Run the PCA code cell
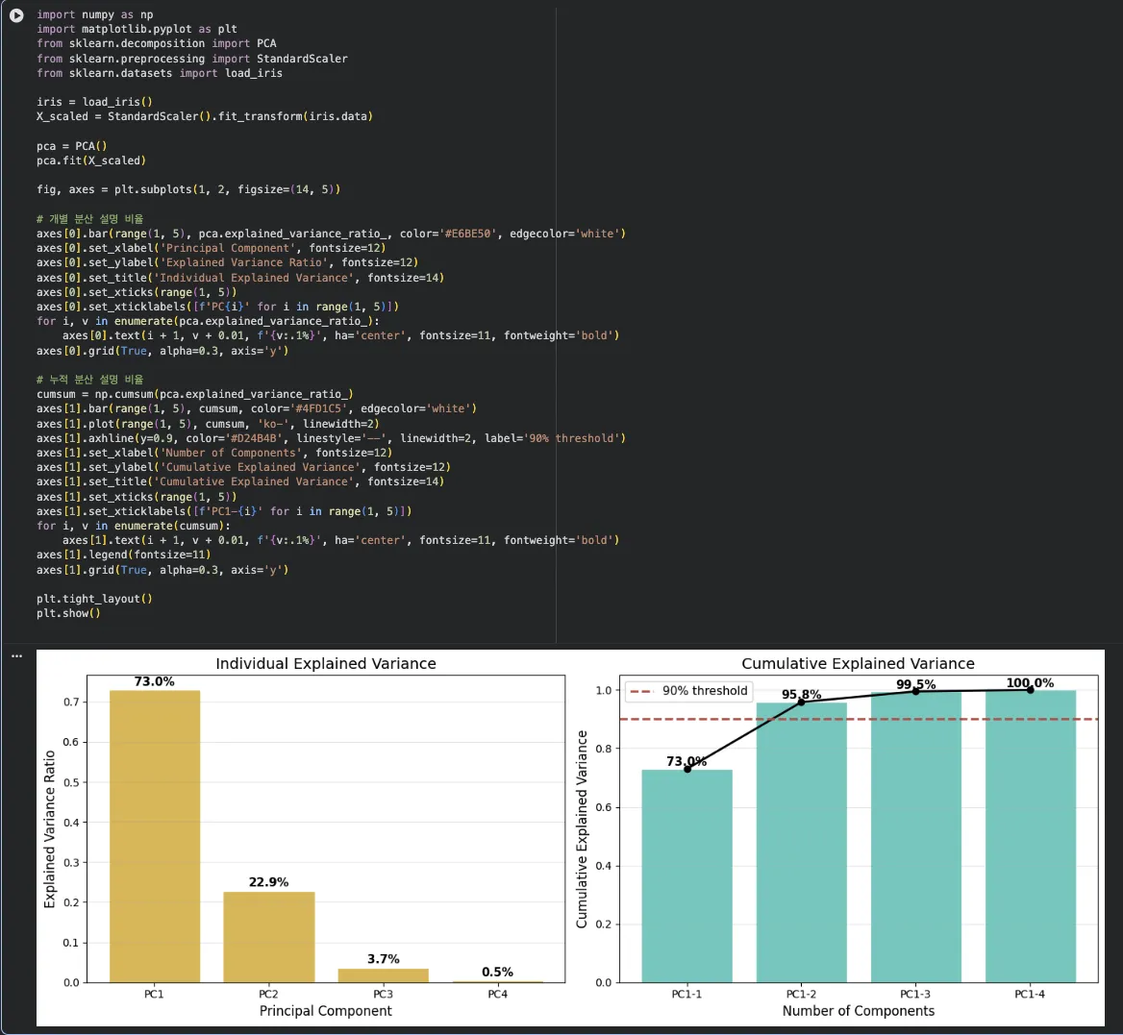 click(x=16, y=15)
